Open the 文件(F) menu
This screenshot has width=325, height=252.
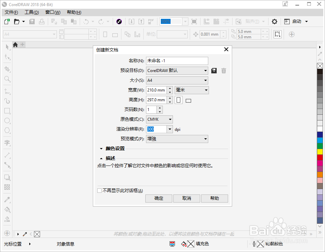(x=11, y=12)
